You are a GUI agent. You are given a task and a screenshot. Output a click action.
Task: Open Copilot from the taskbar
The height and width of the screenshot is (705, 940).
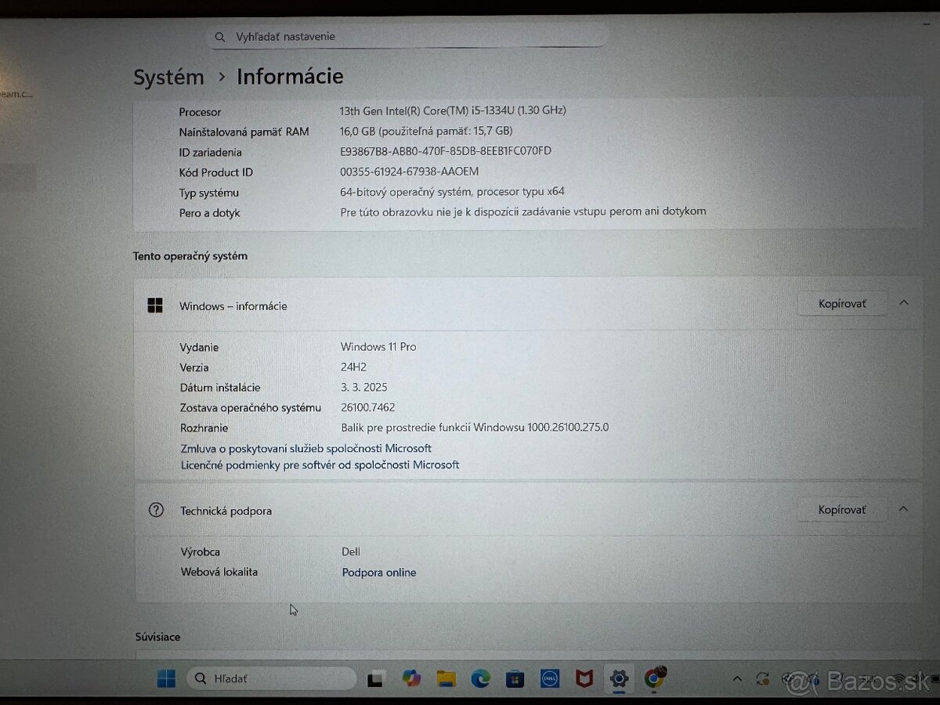(x=411, y=678)
